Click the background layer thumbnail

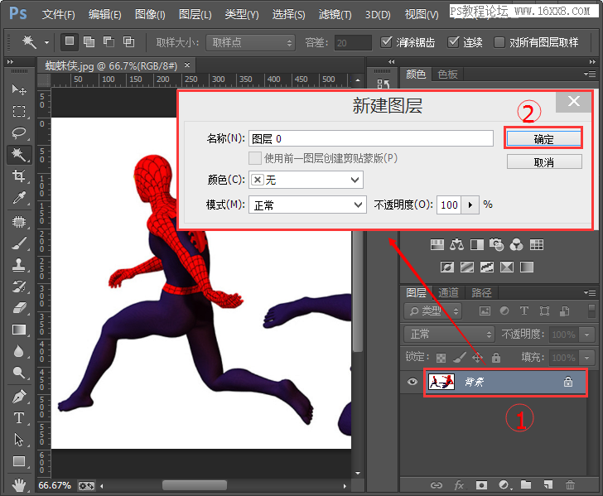pos(441,382)
